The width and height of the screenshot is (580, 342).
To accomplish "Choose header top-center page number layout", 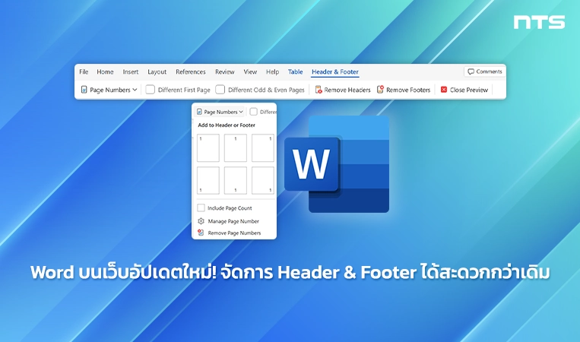I will tap(235, 148).
